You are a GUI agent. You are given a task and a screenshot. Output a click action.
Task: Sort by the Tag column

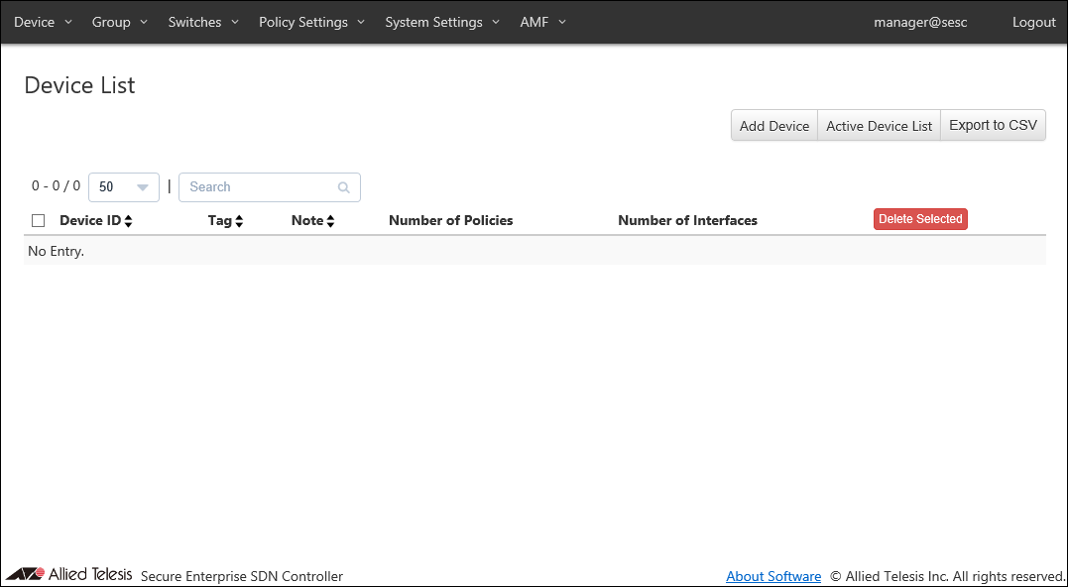pyautogui.click(x=225, y=221)
